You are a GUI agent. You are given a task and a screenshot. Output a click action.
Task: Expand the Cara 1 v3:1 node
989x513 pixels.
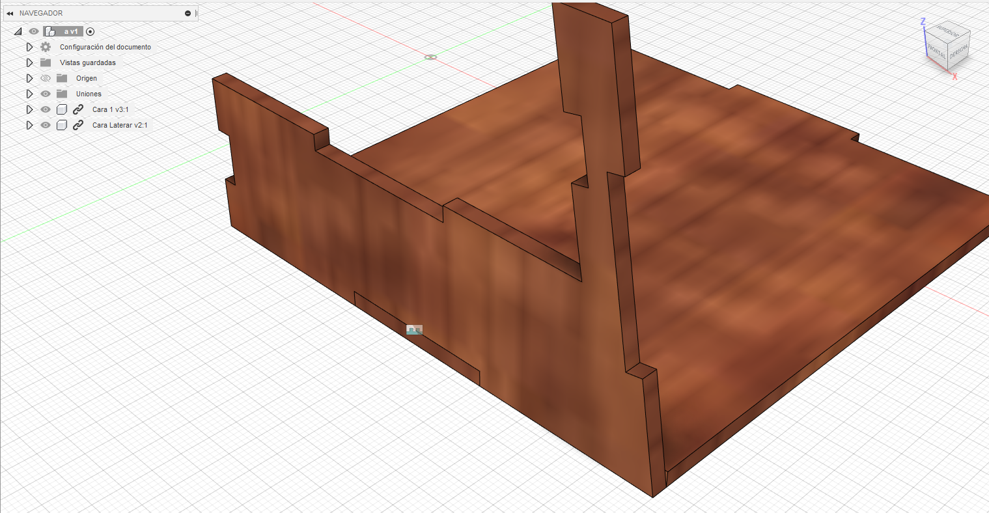[x=29, y=109]
